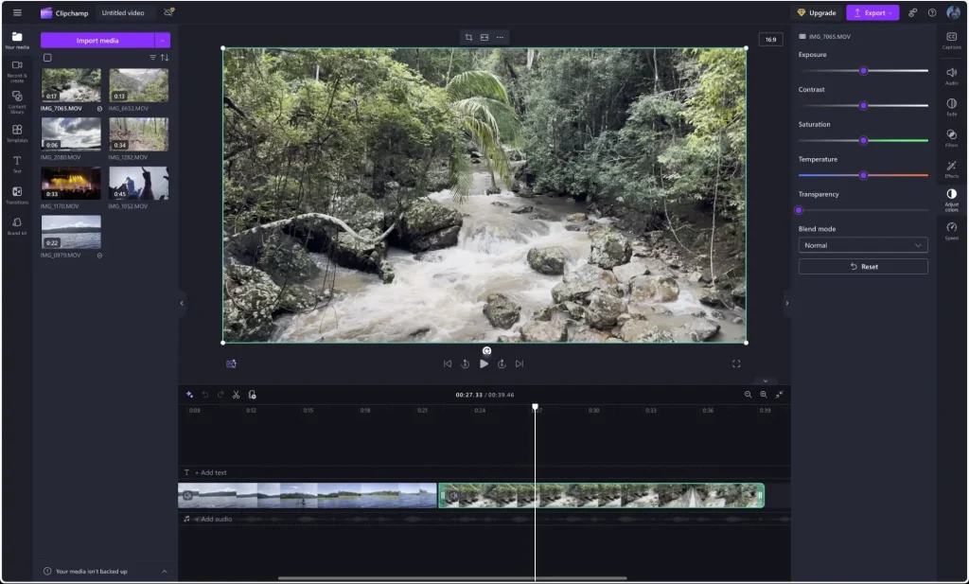This screenshot has width=969, height=584.
Task: Open the Filters panel icon
Action: [x=951, y=137]
